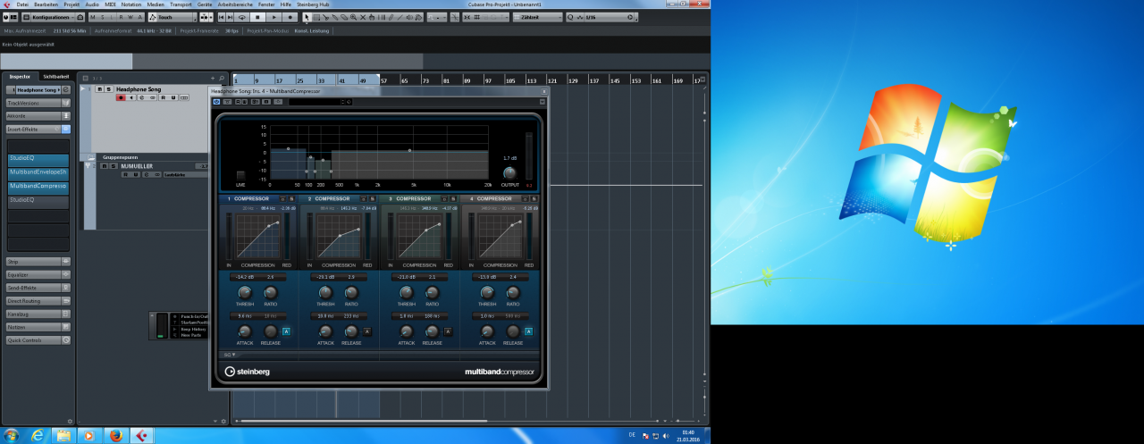This screenshot has width=1144, height=444.
Task: Select the Object Selection arrow tool
Action: (x=307, y=17)
